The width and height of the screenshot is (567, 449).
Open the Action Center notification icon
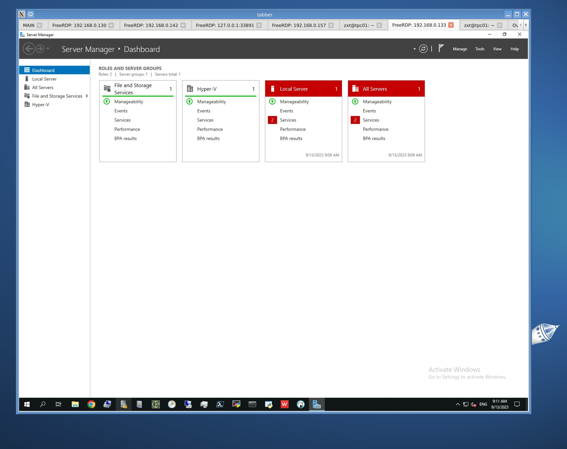517,404
